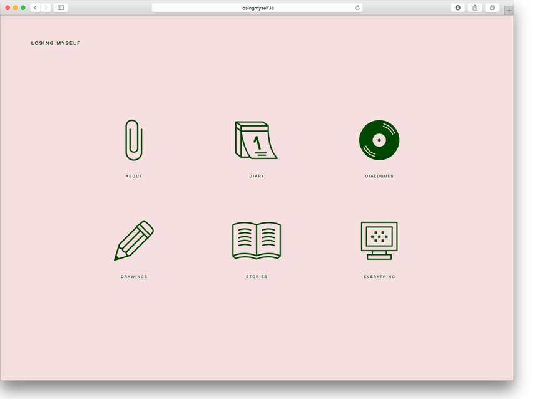Toggle the Safari sidebar button

(x=61, y=8)
